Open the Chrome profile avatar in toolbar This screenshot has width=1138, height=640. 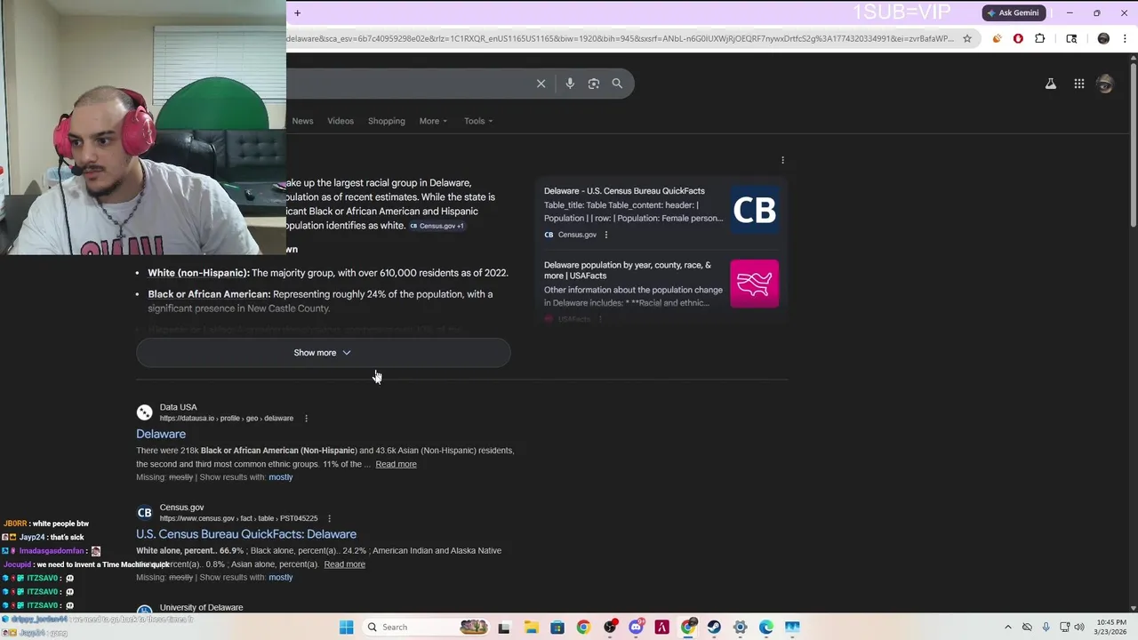(x=1103, y=38)
